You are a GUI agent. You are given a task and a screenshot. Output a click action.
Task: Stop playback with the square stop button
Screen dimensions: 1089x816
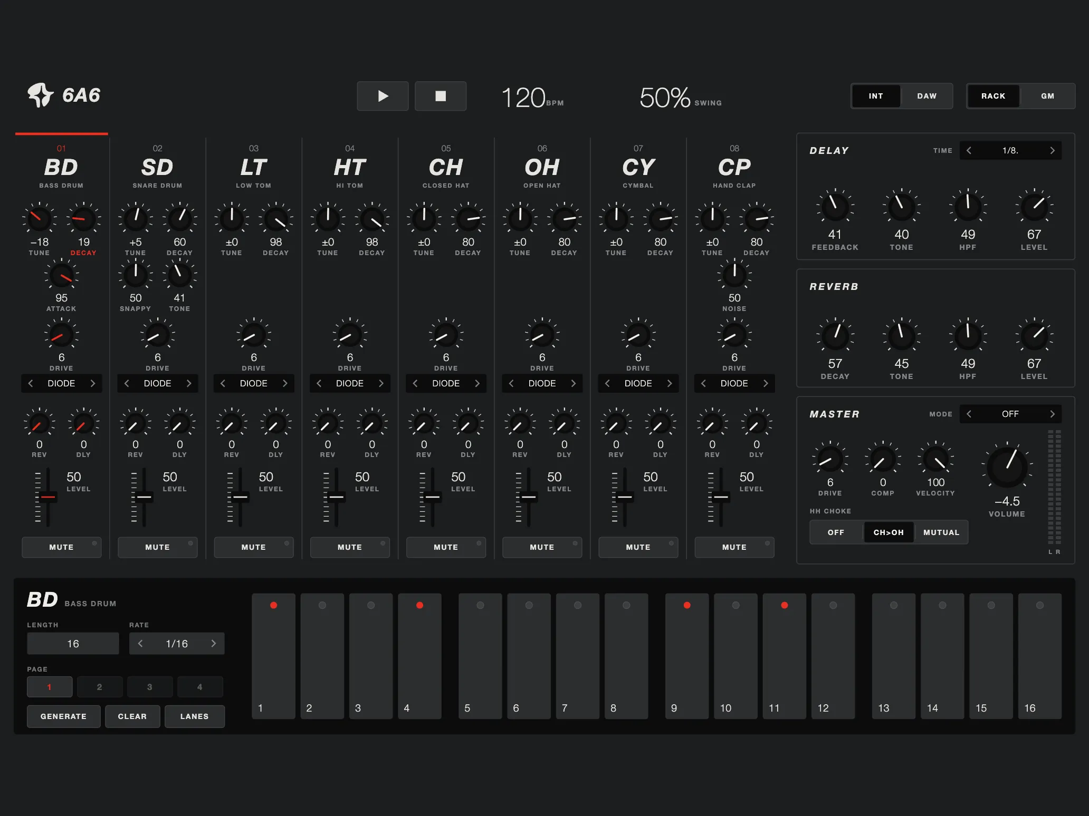coord(440,96)
